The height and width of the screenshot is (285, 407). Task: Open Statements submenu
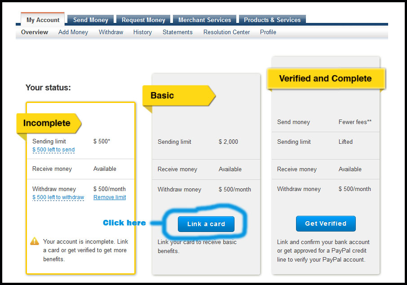(x=177, y=32)
